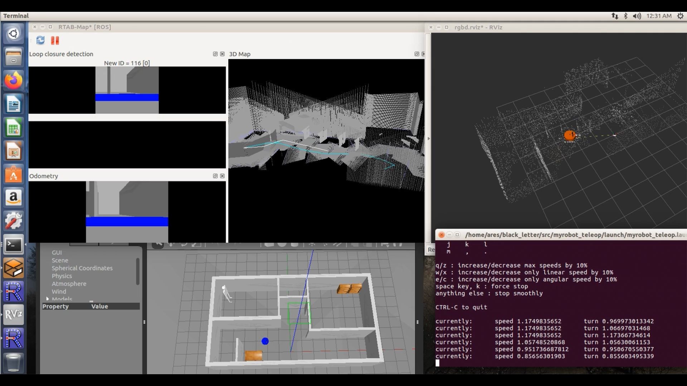This screenshot has width=687, height=386.
Task: Click the clock showing 12:31 AM
Action: click(659, 16)
